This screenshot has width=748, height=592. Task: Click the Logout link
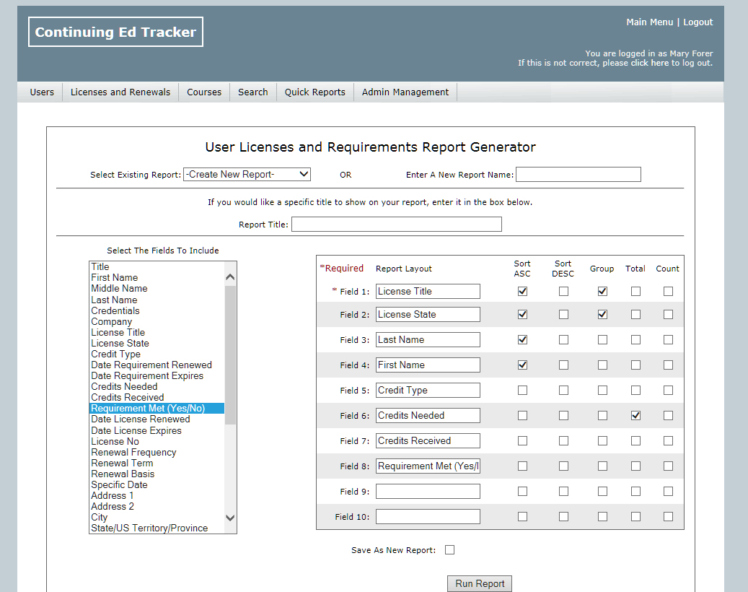698,22
